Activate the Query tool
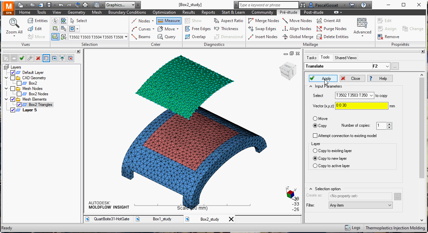The image size is (428, 233). 168,37
